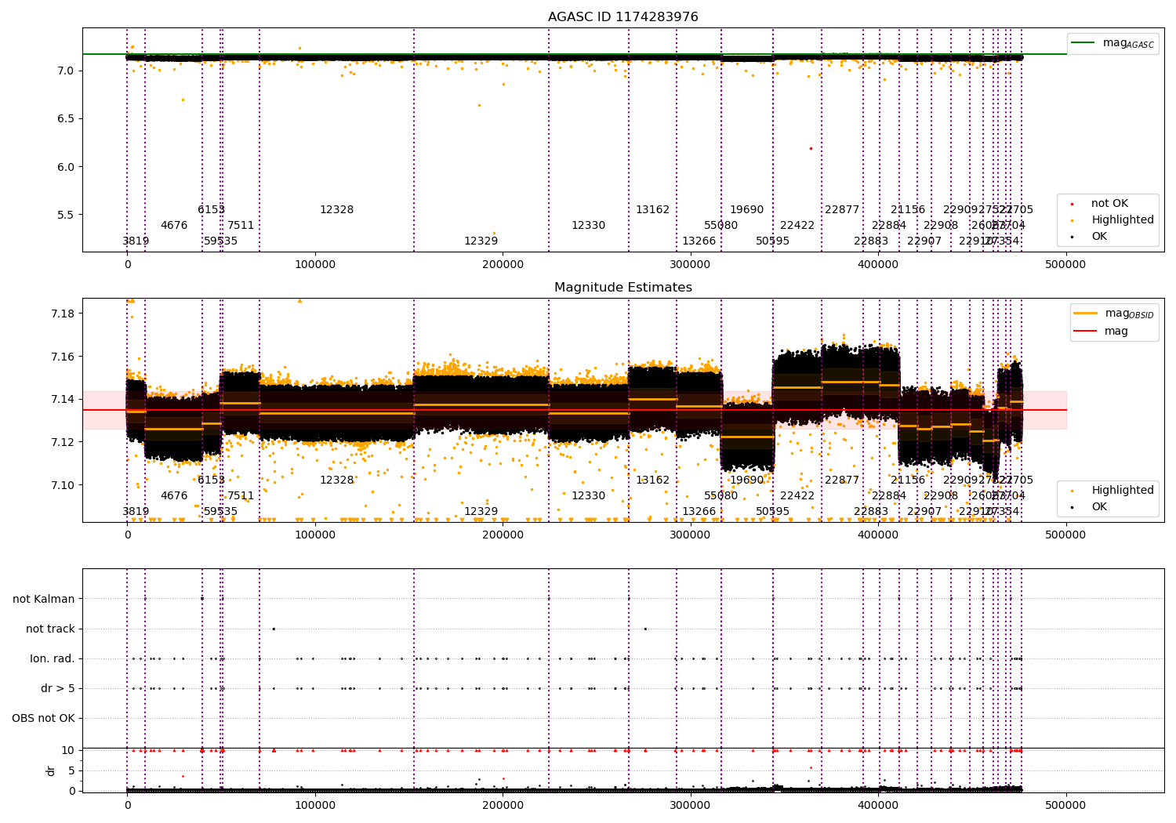This screenshot has height=823, width=1176.
Task: Click the 7.12 tick on the middle plot
Action: point(63,442)
